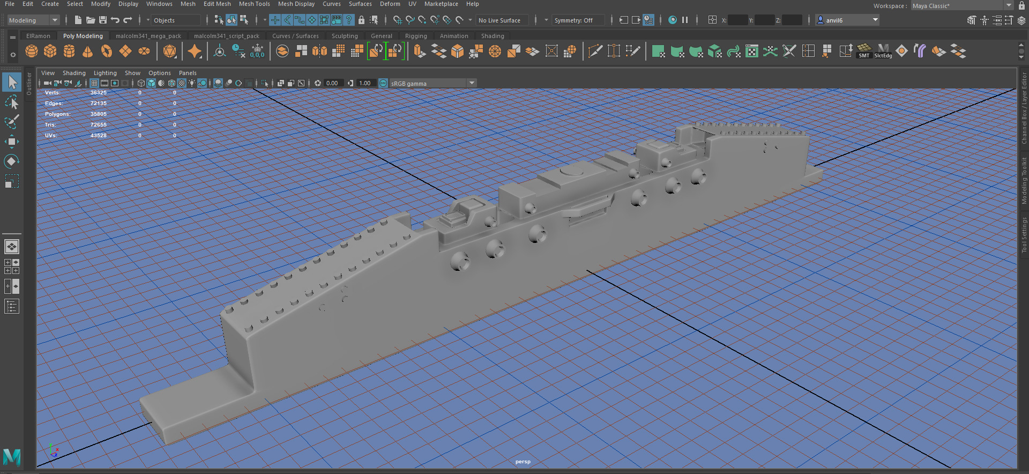Create a polygon cylinder from the shelf
The image size is (1029, 474).
[69, 51]
